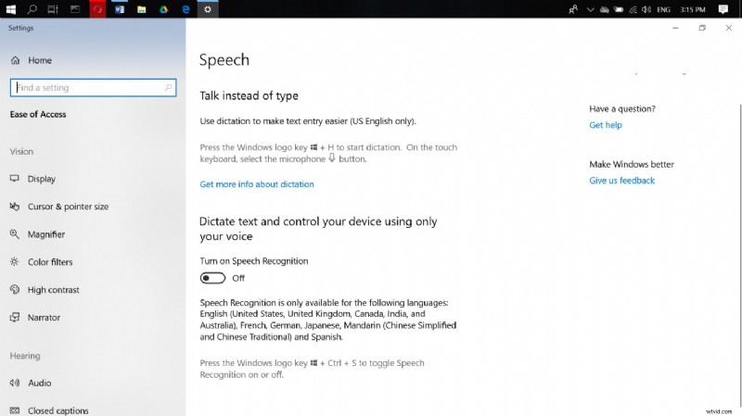The width and height of the screenshot is (742, 416).
Task: Toggle the Turn on Speech Recognition switch
Action: pos(212,278)
